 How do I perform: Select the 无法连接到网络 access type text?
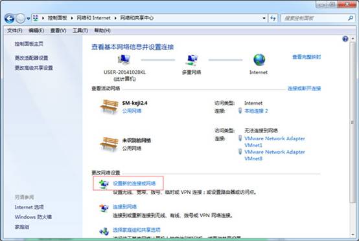point(261,131)
